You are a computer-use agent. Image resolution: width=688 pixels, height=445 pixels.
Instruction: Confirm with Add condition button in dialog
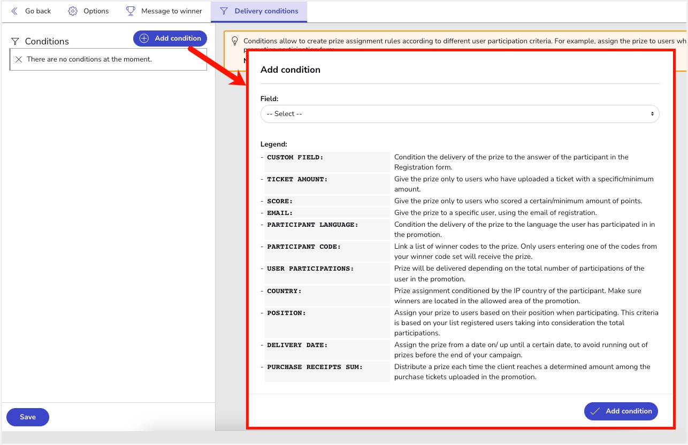pos(621,411)
